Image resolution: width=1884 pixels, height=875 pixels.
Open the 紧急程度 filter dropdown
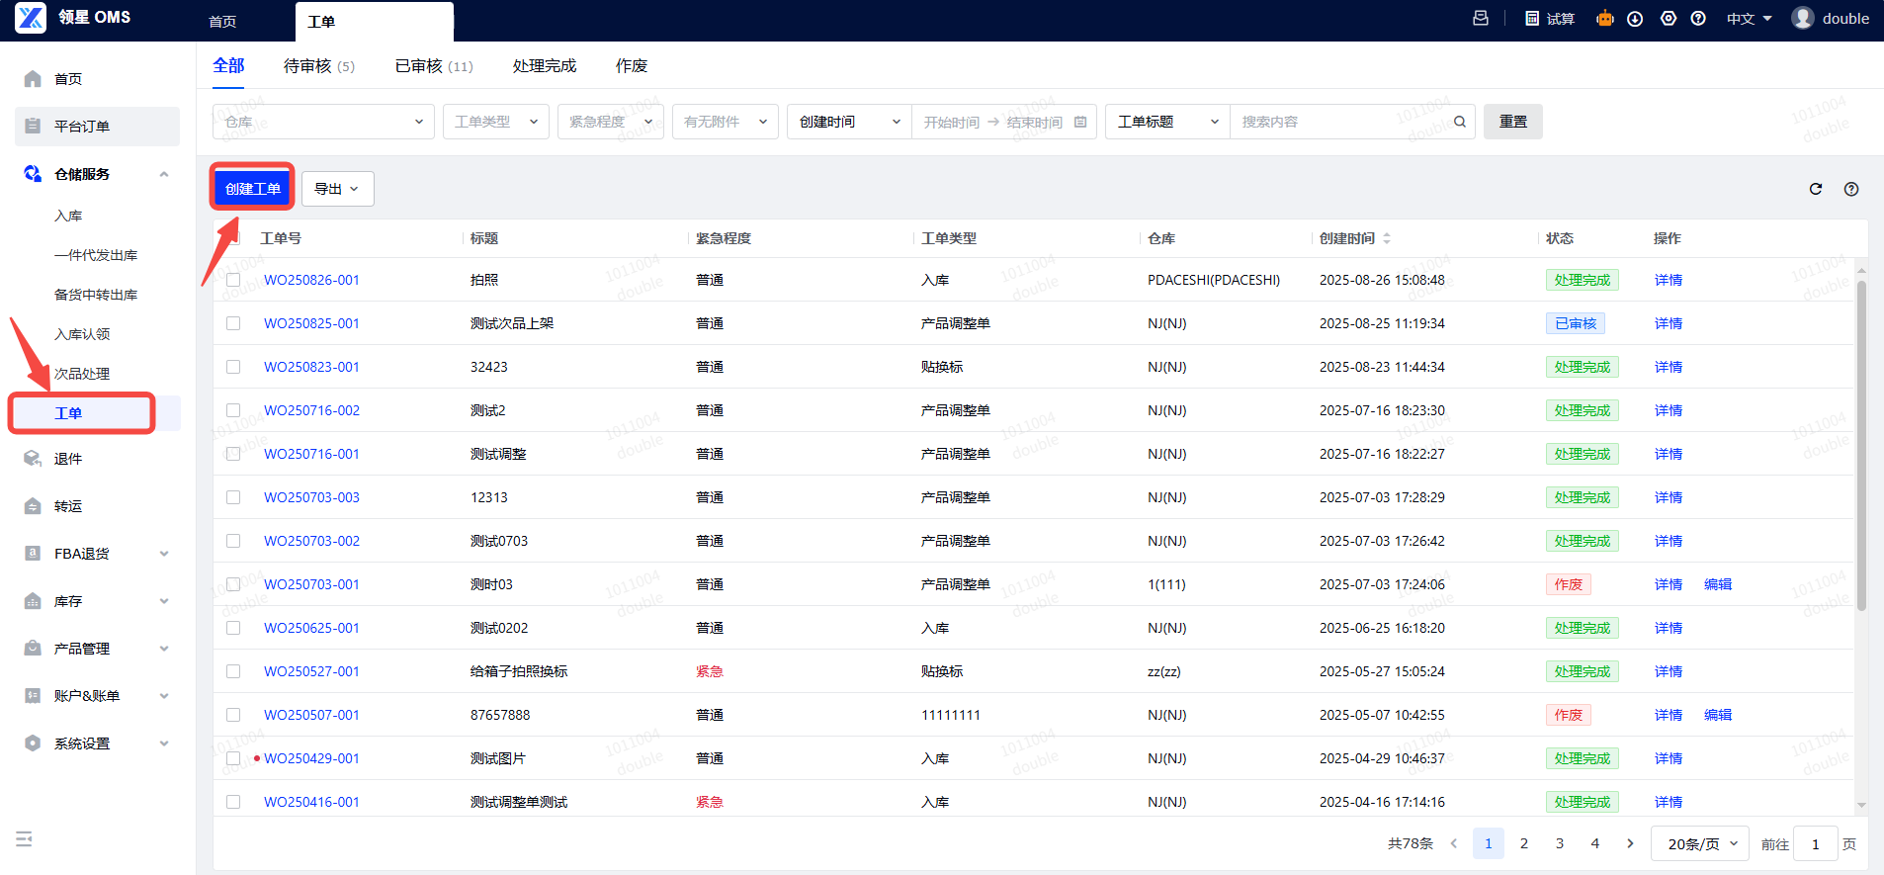pos(611,122)
